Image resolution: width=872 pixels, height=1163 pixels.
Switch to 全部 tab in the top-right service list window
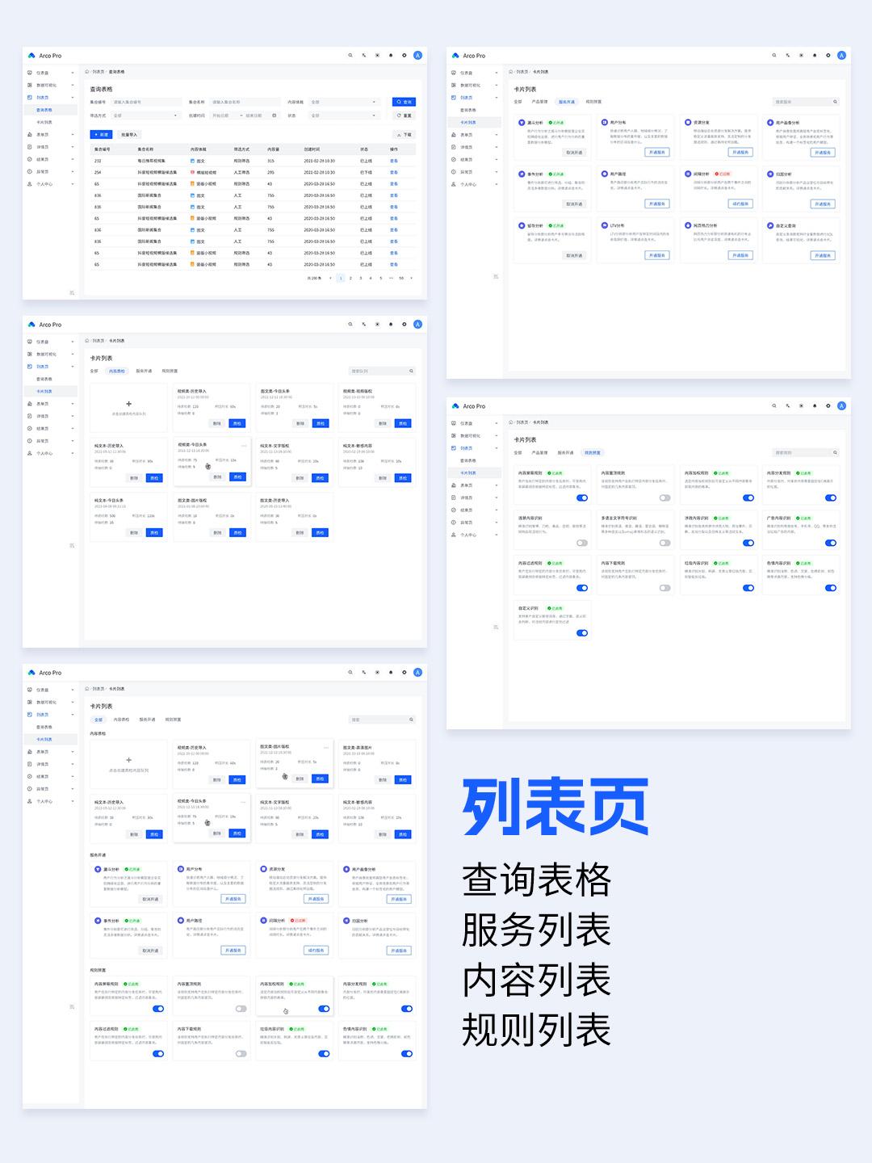[x=518, y=102]
